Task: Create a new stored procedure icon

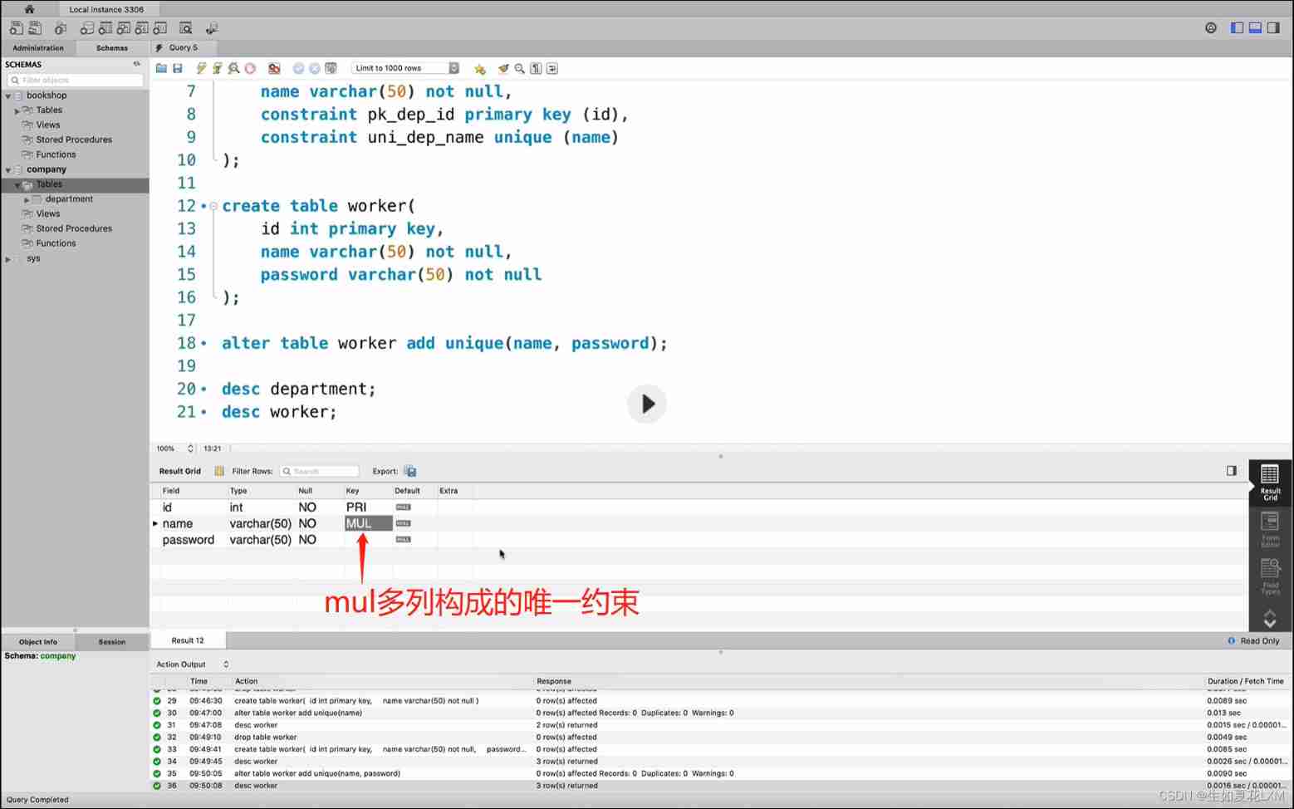Action: (x=141, y=28)
